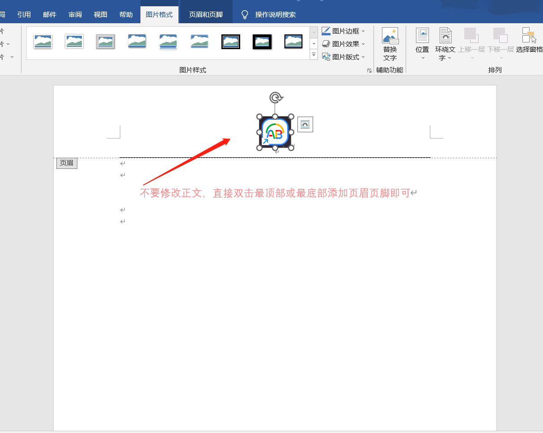Select the first plain picture style thumbnail

click(42, 41)
